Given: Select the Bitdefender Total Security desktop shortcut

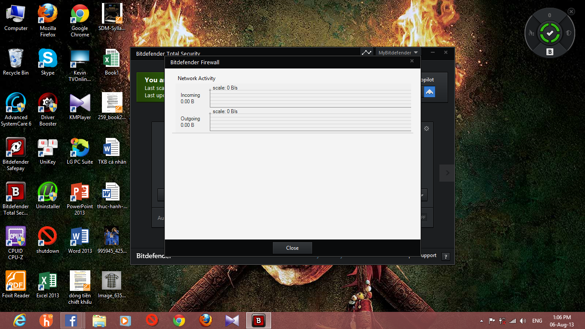Looking at the screenshot, I should (16, 199).
